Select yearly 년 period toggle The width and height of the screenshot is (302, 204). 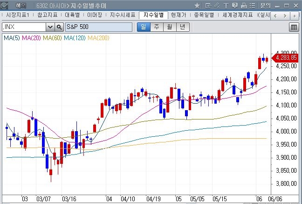click(x=183, y=27)
